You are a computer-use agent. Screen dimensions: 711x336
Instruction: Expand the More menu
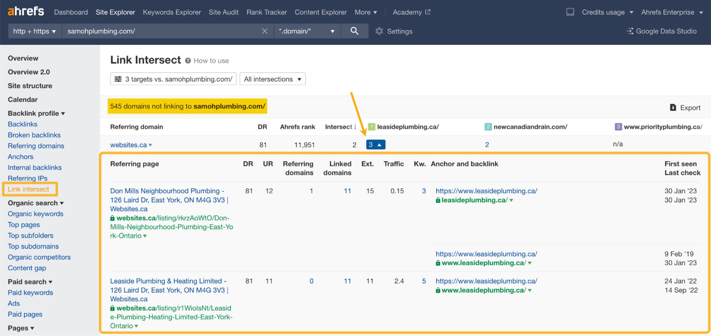pyautogui.click(x=366, y=12)
